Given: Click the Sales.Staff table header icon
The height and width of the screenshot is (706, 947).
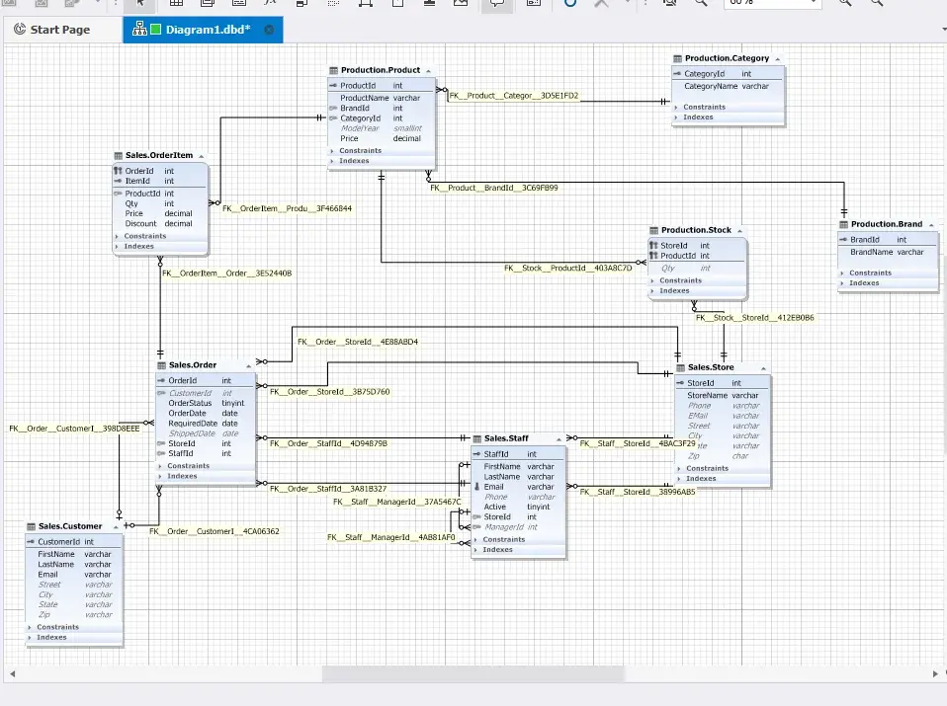Looking at the screenshot, I should [x=476, y=438].
